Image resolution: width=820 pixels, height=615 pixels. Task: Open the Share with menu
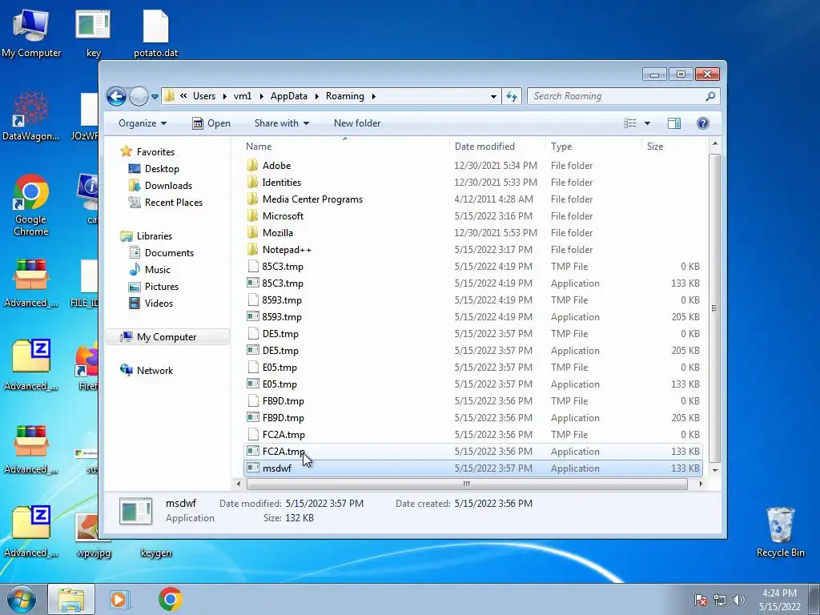281,123
